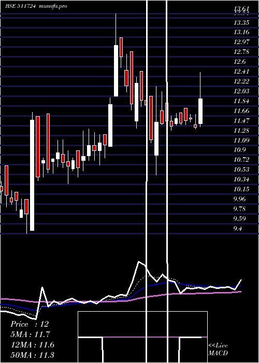This screenshot has height=363, width=259.
Task: Click the 9.78 price axis label
Action: (240, 209)
